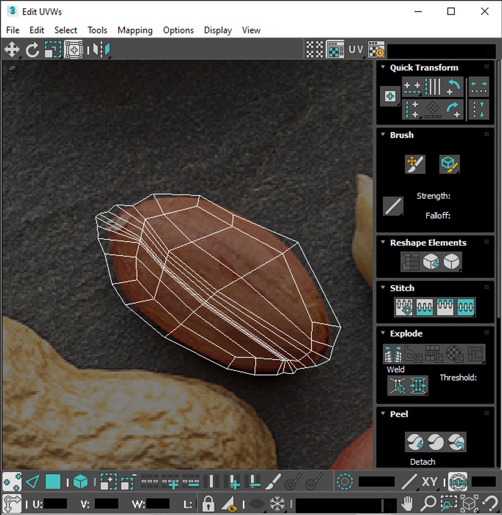Toggle Edge sub-object mode
Image resolution: width=502 pixels, height=515 pixels.
pos(32,482)
